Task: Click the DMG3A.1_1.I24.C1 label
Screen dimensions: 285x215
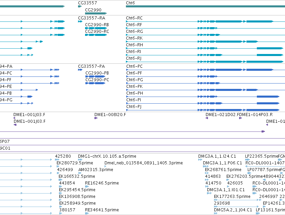Action: coord(217,156)
